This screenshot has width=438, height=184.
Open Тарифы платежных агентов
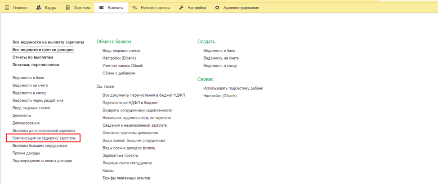coord(126,178)
